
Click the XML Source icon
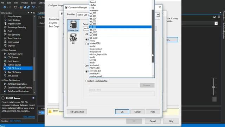pos(5,75)
